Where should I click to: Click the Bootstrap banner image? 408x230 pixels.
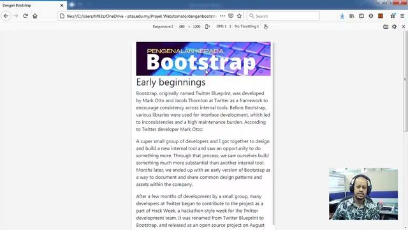[203, 59]
